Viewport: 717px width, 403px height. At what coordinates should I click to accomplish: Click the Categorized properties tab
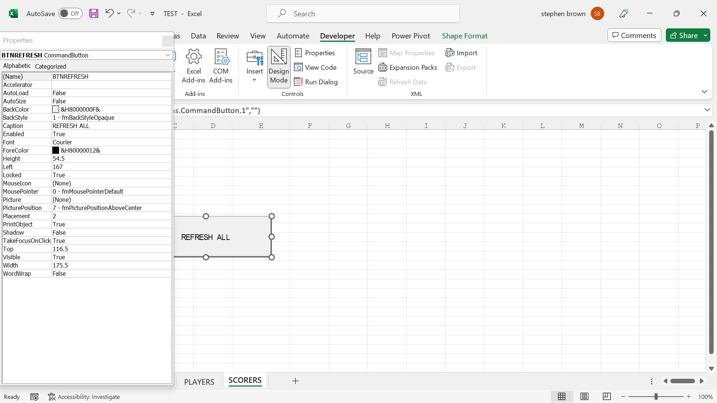pyautogui.click(x=50, y=66)
